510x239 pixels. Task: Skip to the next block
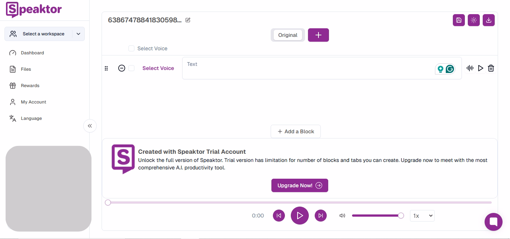click(321, 216)
